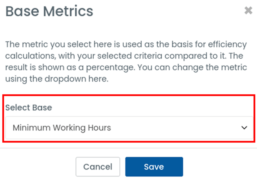Close the Base Metrics dialog
Image resolution: width=257 pixels, height=180 pixels.
248,10
